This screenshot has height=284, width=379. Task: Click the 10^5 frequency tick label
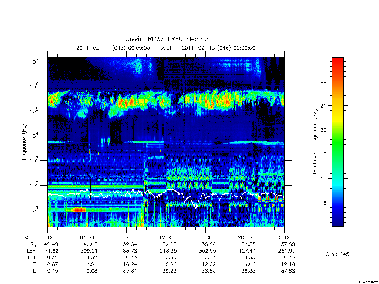coord(35,111)
